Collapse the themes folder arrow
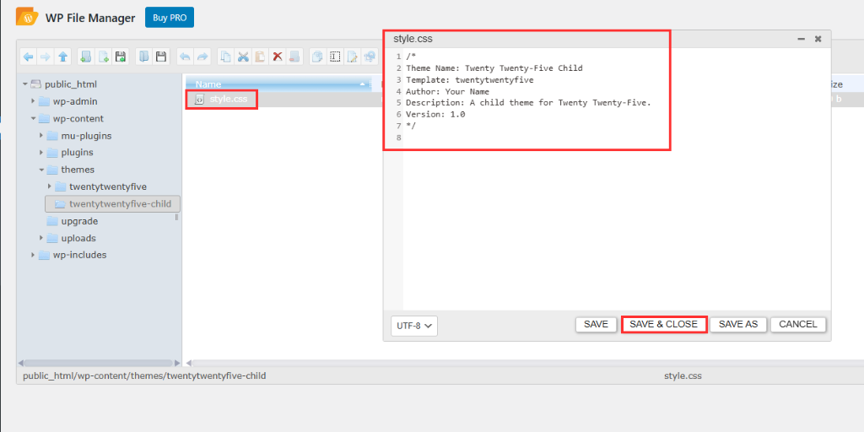This screenshot has height=432, width=864. [x=41, y=170]
